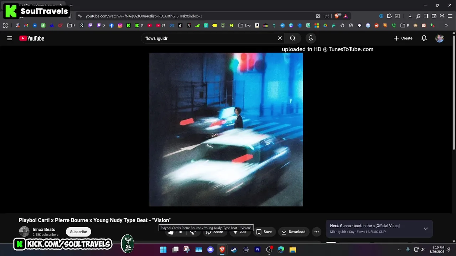Open YouTube notifications bell

(424, 38)
